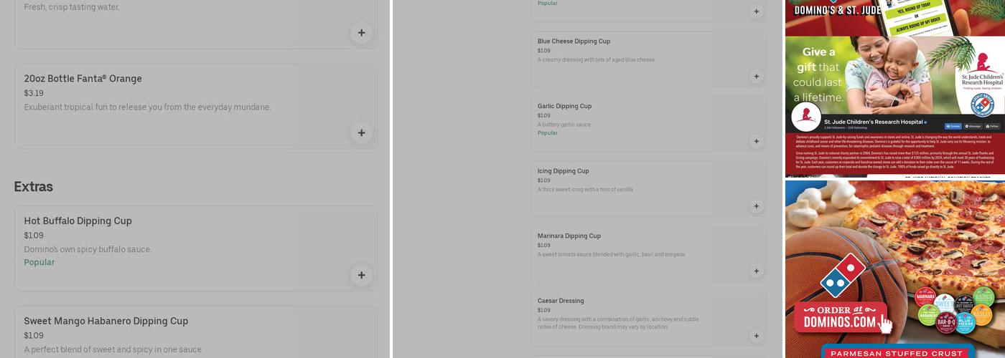Click the Donate button on St. Jude page
Image resolution: width=1005 pixels, height=358 pixels.
coord(953,125)
